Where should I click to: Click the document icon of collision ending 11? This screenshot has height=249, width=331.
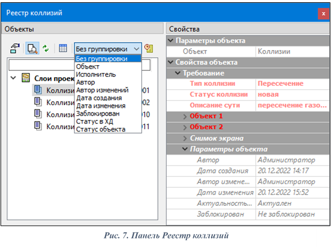tap(38, 126)
